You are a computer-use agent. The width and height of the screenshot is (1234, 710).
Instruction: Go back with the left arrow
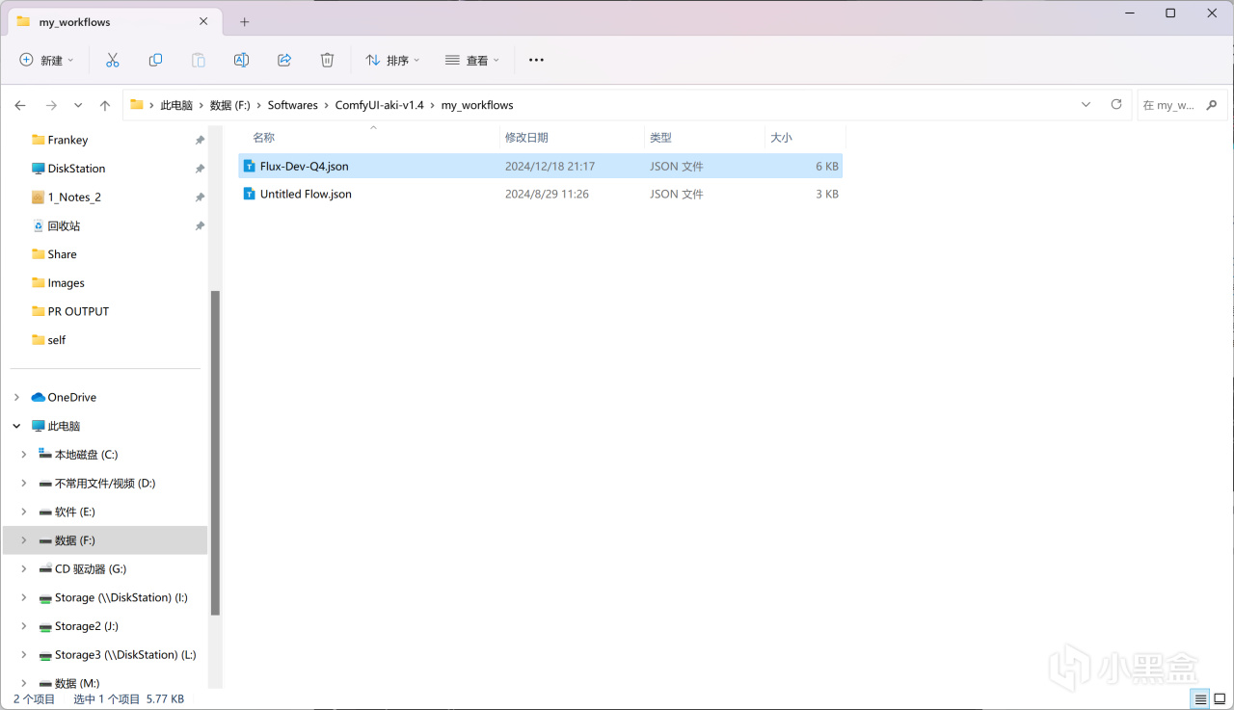[x=20, y=105]
